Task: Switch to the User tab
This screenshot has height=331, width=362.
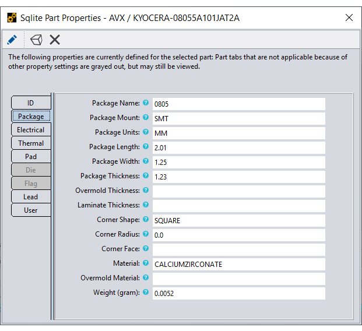Action: [x=31, y=210]
